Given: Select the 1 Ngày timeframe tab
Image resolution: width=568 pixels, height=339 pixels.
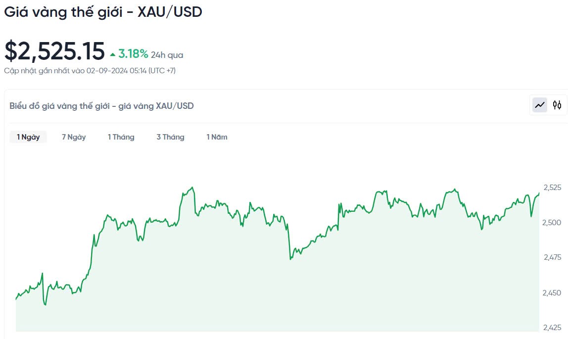Looking at the screenshot, I should pyautogui.click(x=28, y=137).
